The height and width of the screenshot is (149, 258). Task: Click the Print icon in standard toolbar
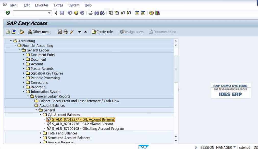(x=91, y=13)
